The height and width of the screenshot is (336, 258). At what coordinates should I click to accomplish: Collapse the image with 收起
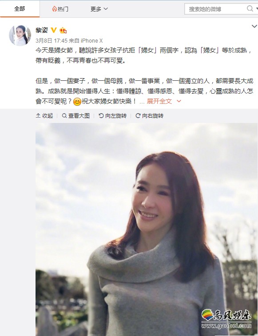pyautogui.click(x=44, y=116)
